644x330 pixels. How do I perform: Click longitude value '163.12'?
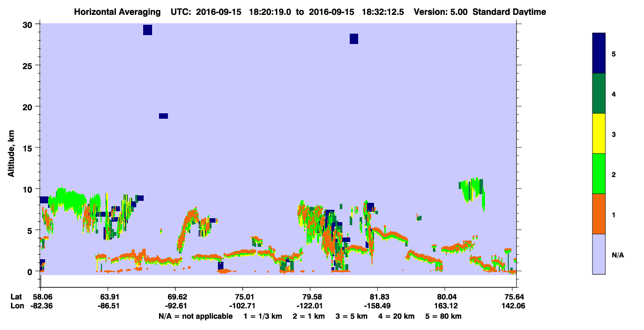point(445,306)
